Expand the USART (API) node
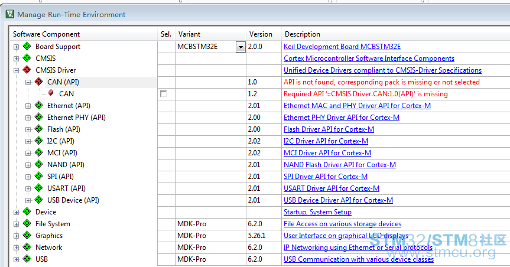This screenshot has height=267, width=510. coord(28,188)
